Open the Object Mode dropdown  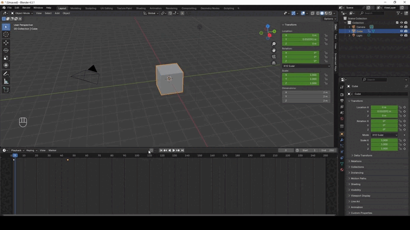click(x=22, y=13)
